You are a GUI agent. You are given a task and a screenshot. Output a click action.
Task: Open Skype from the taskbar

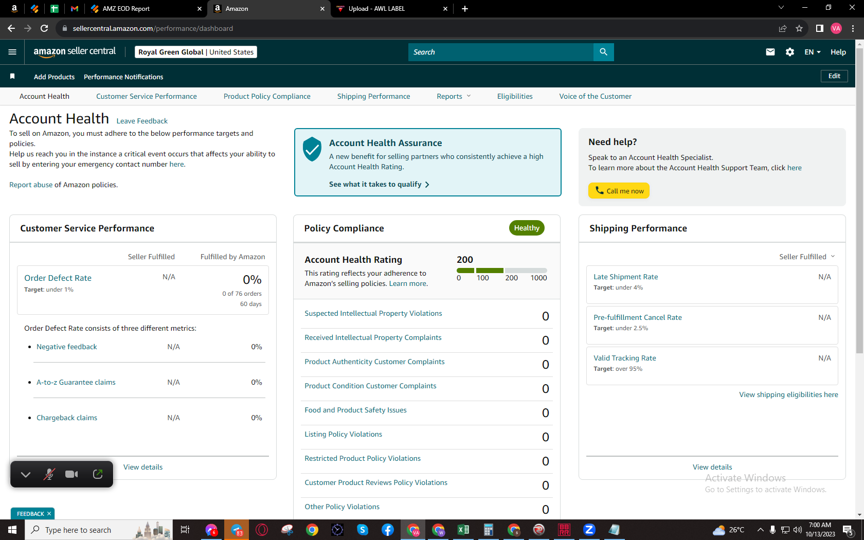[x=363, y=530]
